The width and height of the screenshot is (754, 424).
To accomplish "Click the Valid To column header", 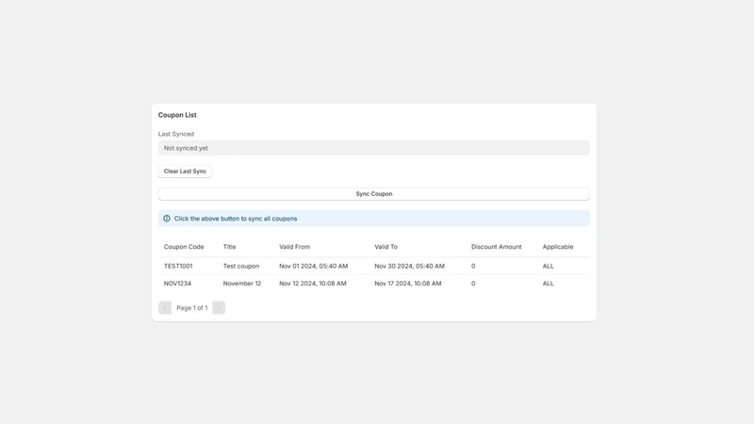I will coord(386,247).
